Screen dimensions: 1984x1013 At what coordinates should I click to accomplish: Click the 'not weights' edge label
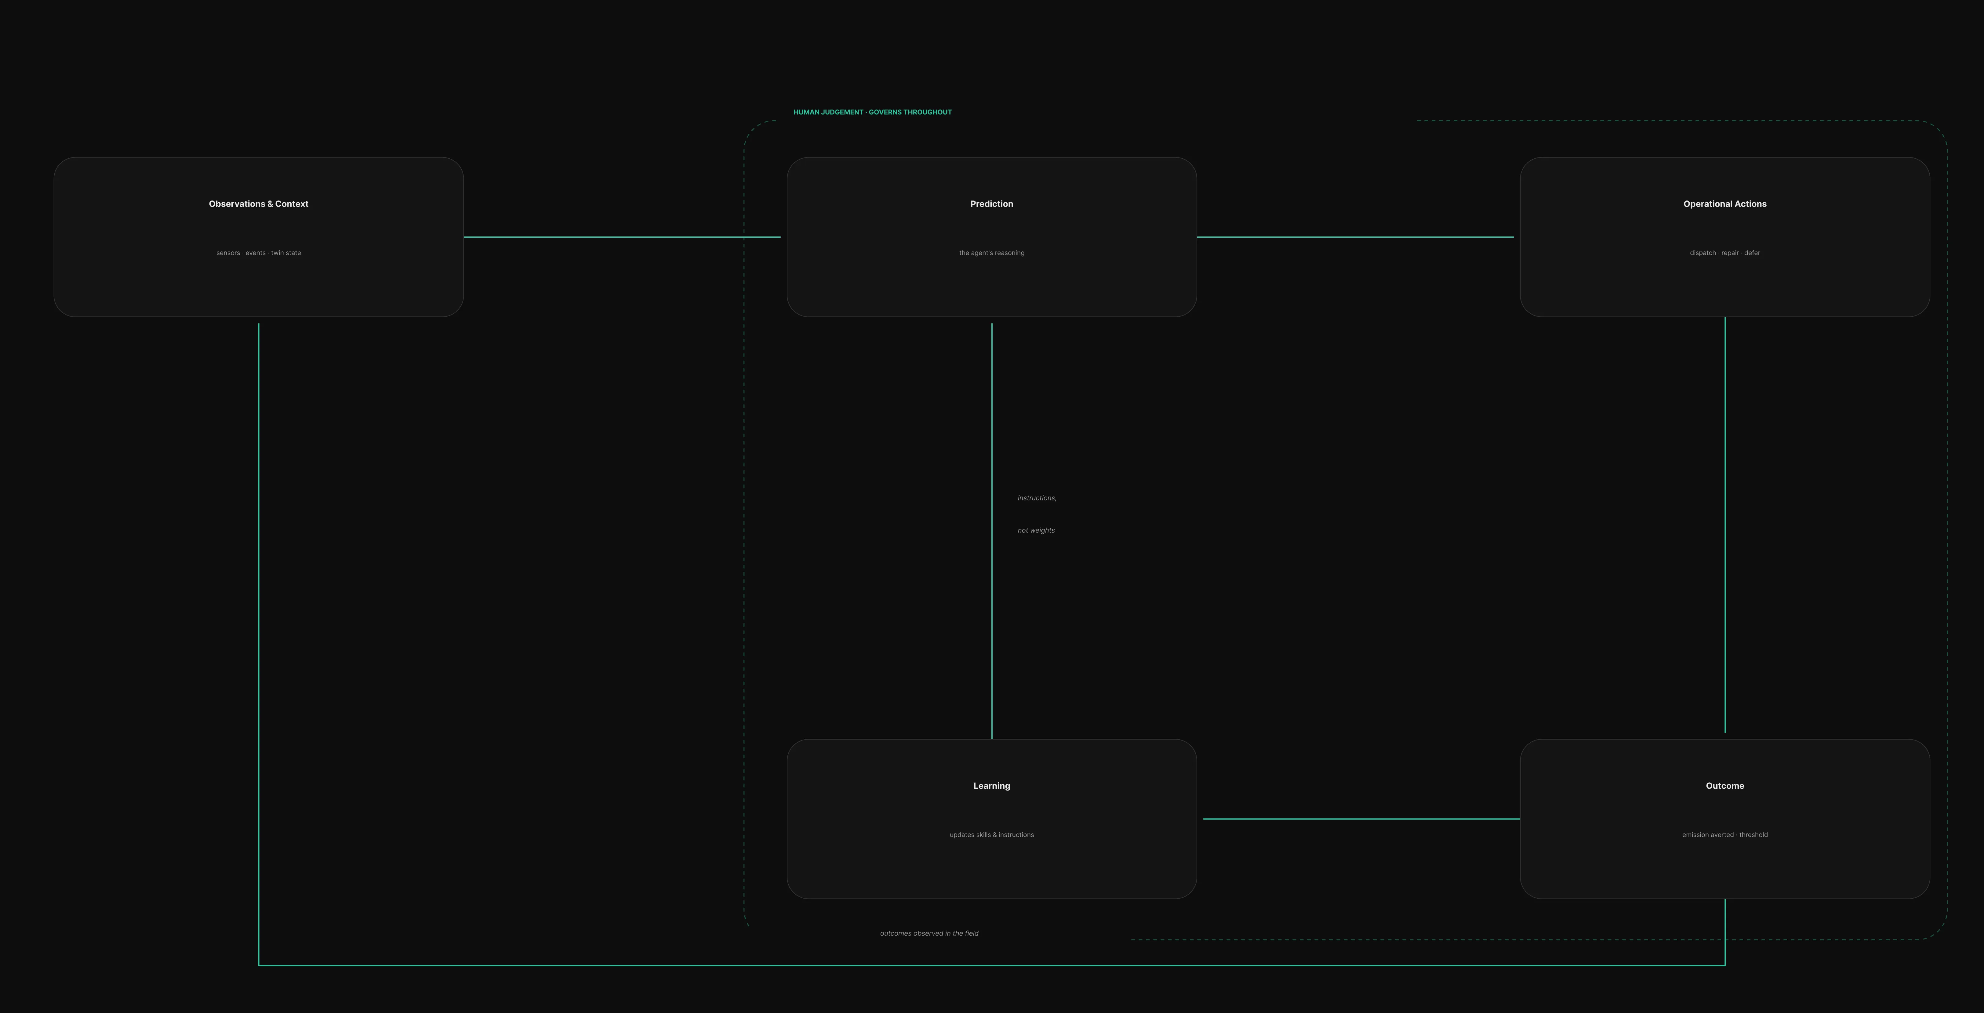pyautogui.click(x=1036, y=530)
